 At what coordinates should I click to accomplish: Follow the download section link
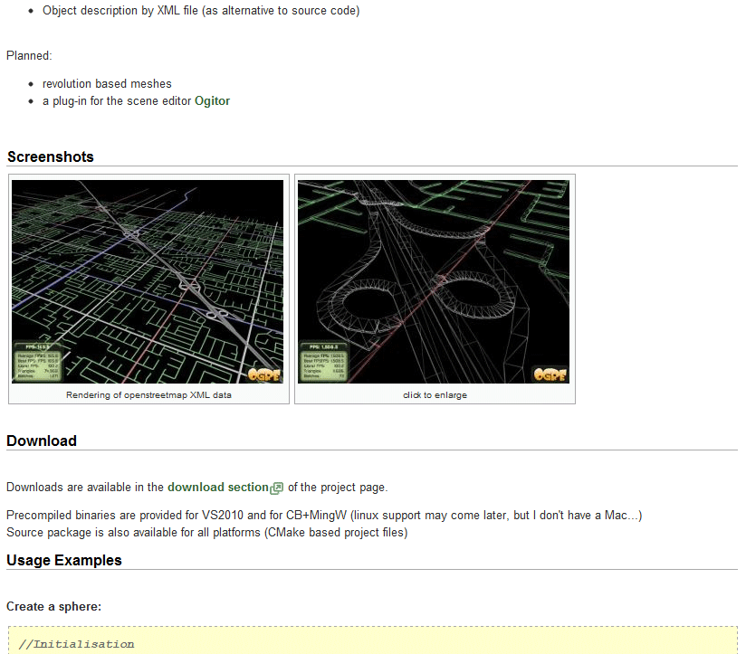coord(218,488)
